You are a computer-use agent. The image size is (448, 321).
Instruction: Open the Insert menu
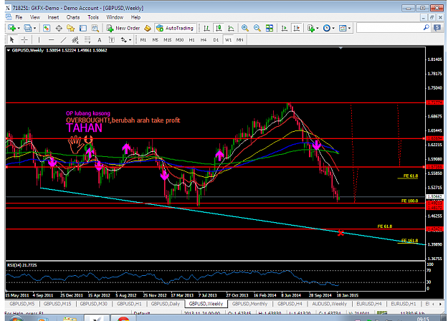pyautogui.click(x=53, y=17)
